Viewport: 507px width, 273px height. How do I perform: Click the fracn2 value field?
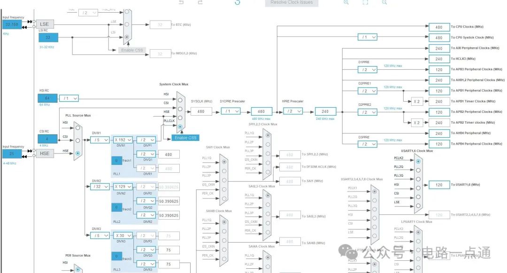(116, 207)
